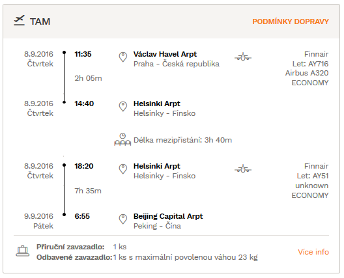Click the location pin beside Helsinki Arpt departure at 18:20
This screenshot has height=278, width=344.
click(123, 169)
